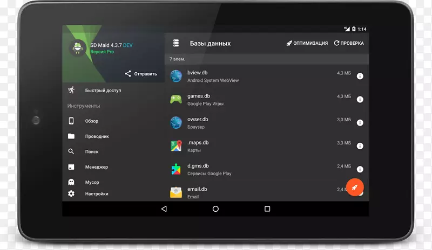This screenshot has height=250, width=432.
Task: Open info for .maps.db
Action: (x=360, y=146)
